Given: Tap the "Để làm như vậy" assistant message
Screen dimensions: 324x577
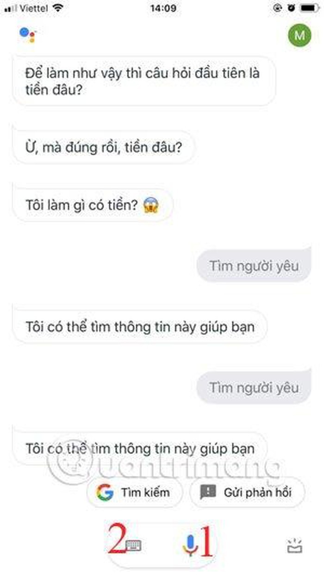Looking at the screenshot, I should (144, 81).
